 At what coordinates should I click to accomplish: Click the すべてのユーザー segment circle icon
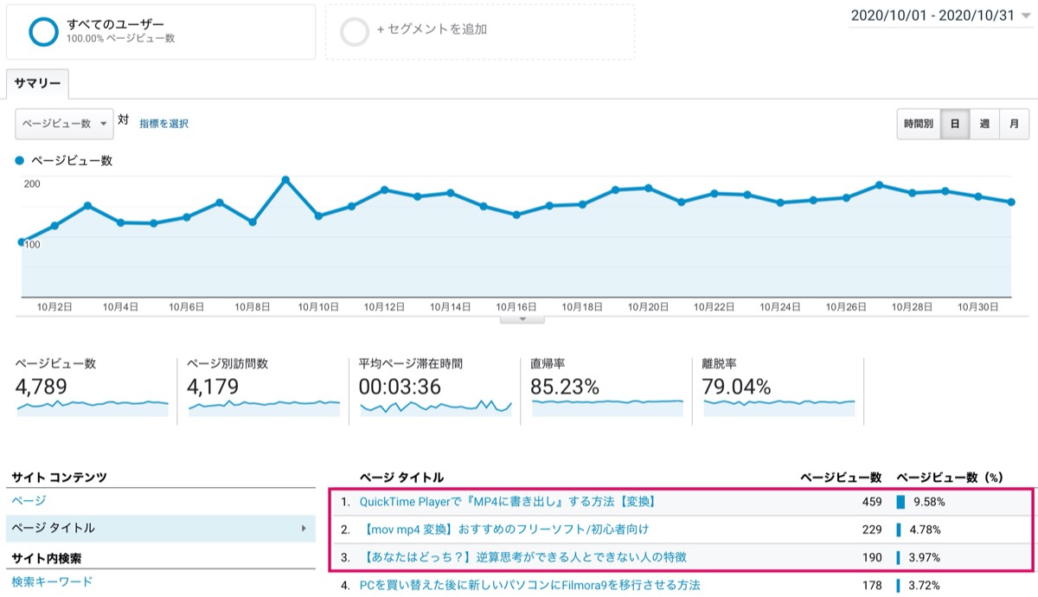[x=43, y=31]
